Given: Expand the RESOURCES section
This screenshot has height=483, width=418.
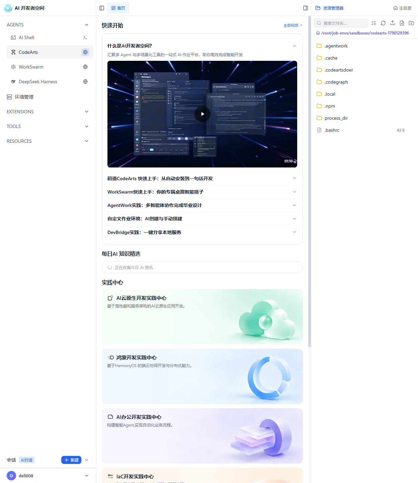Looking at the screenshot, I should (87, 141).
